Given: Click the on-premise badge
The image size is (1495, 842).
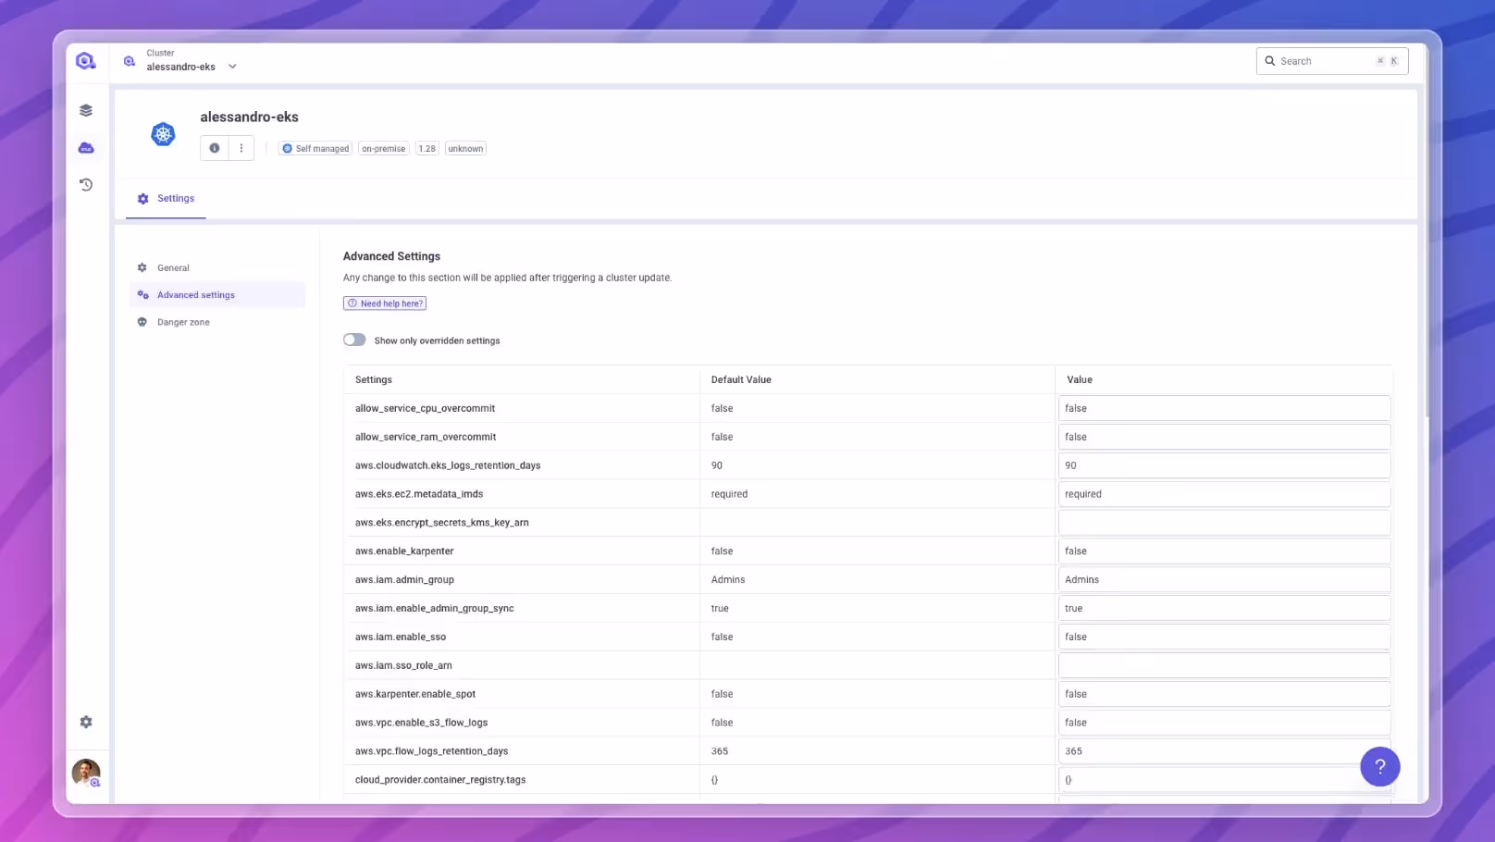Looking at the screenshot, I should tap(383, 148).
